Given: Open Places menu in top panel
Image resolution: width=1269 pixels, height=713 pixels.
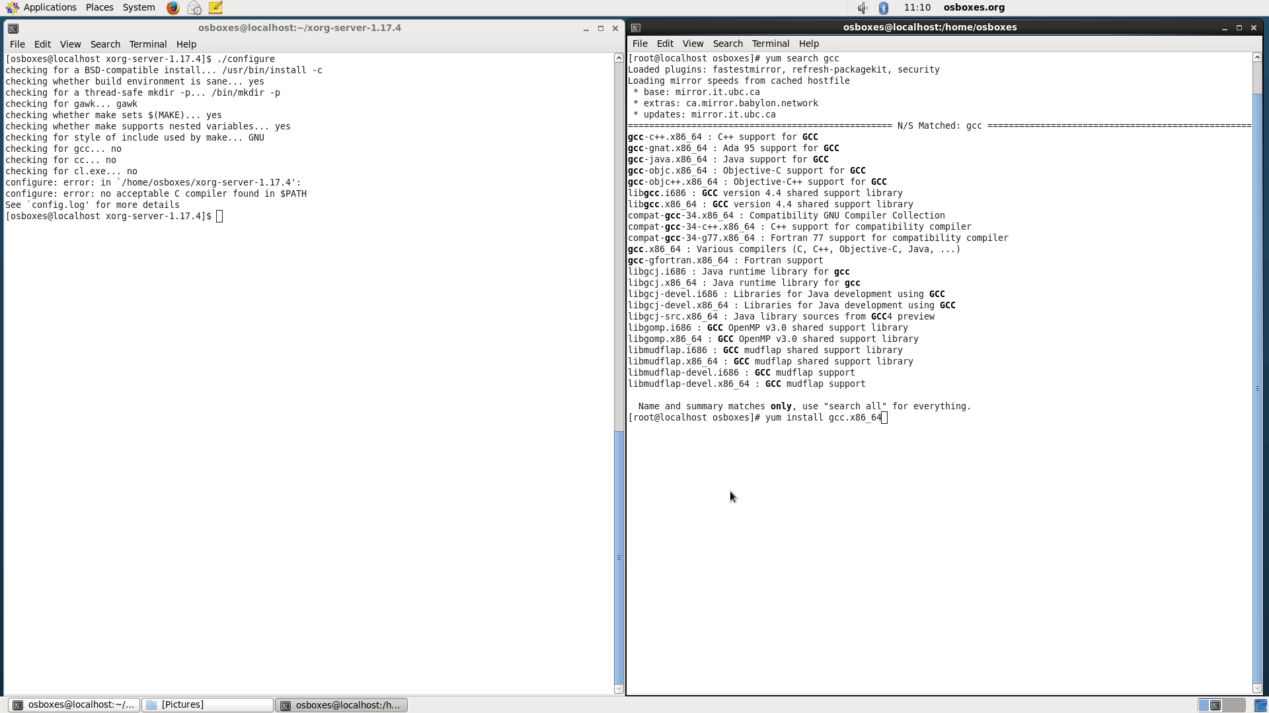Looking at the screenshot, I should 99,7.
